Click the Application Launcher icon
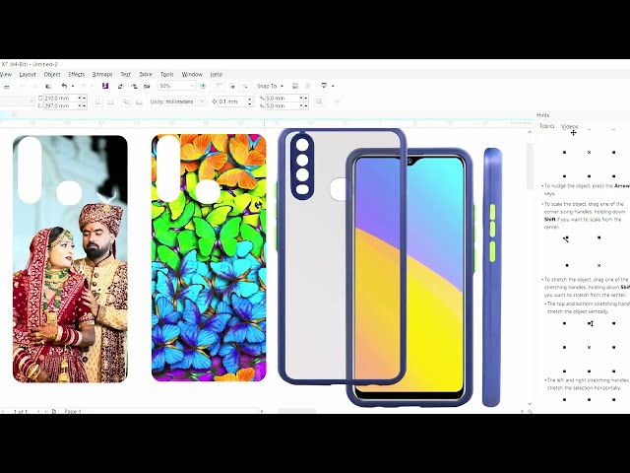Screen dimensions: 630x473 pyautogui.click(x=324, y=86)
